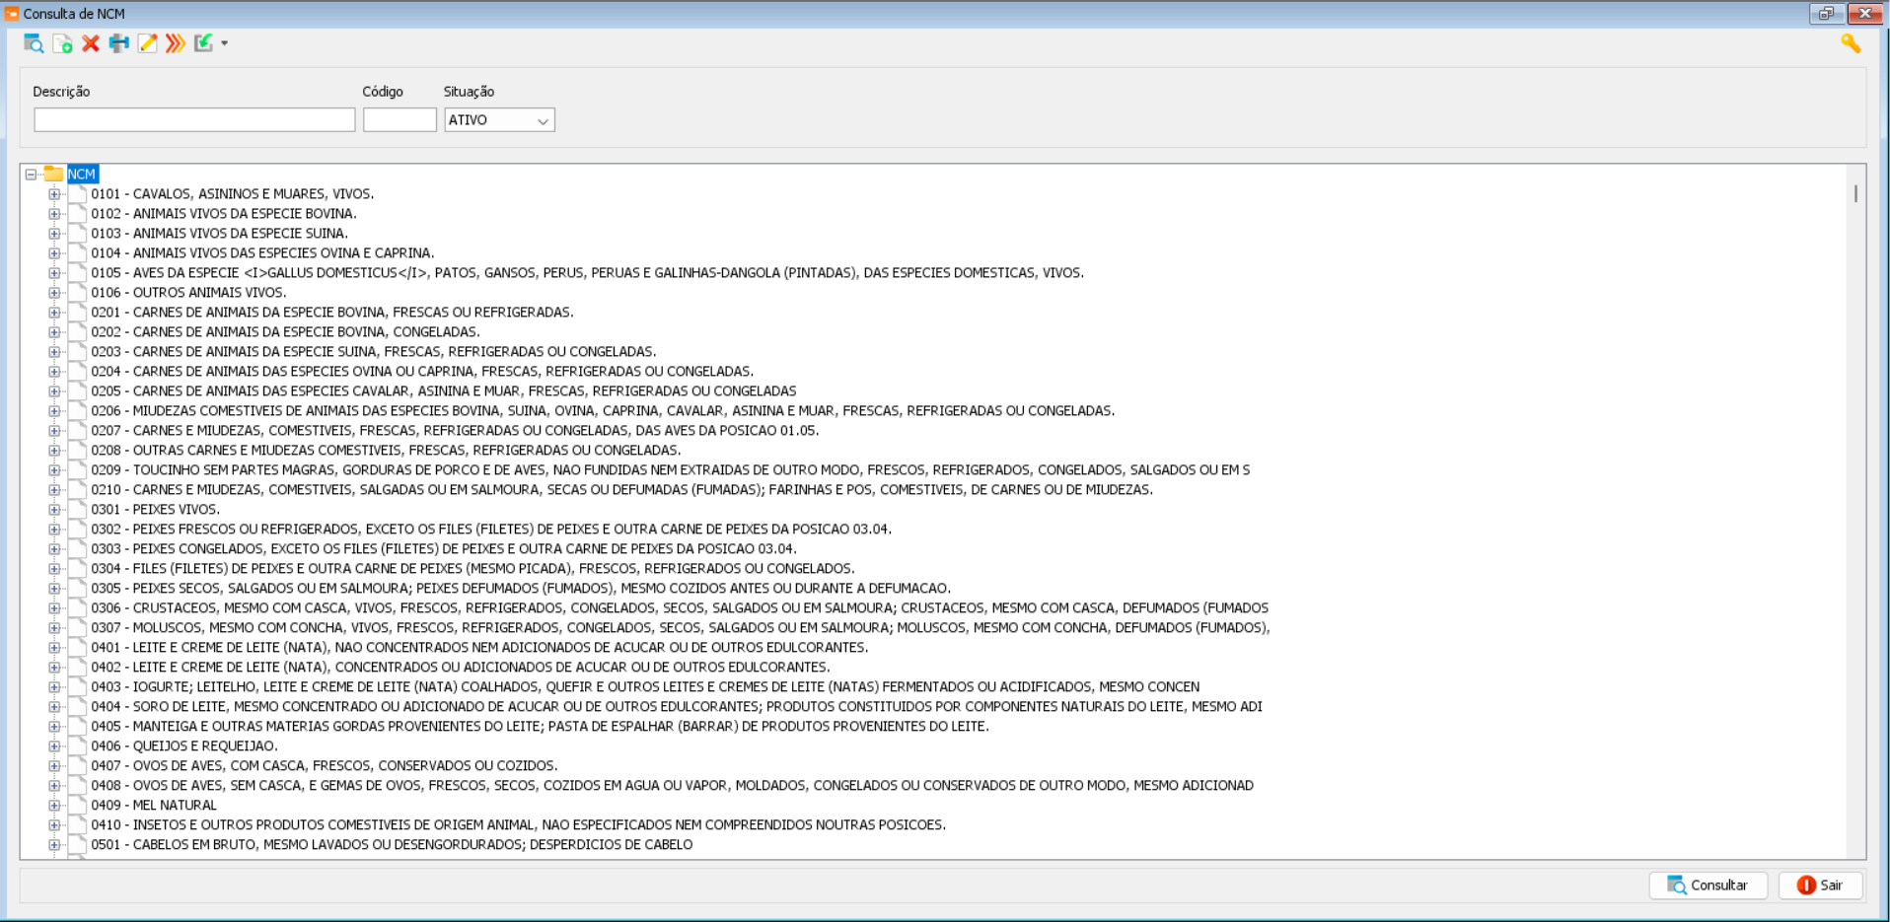Expand the 0301 PEIXES VIVOS node

tap(54, 510)
